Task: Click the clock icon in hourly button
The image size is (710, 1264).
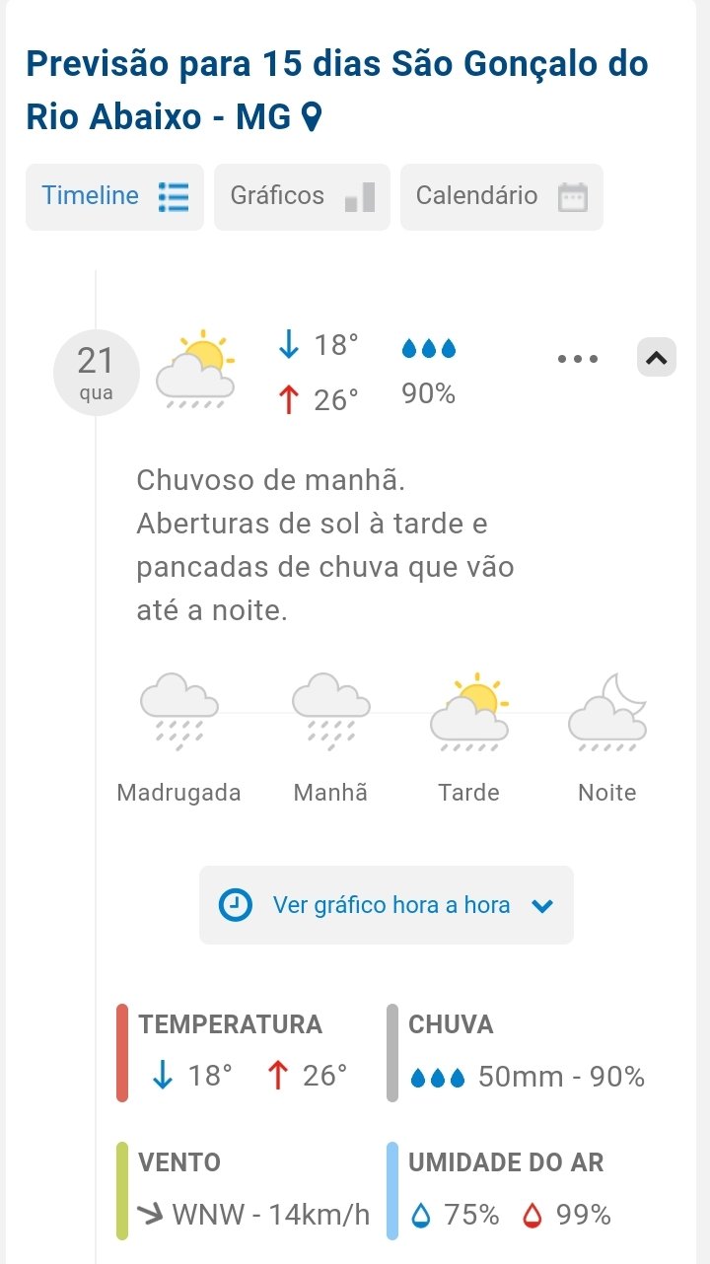Action: [236, 905]
